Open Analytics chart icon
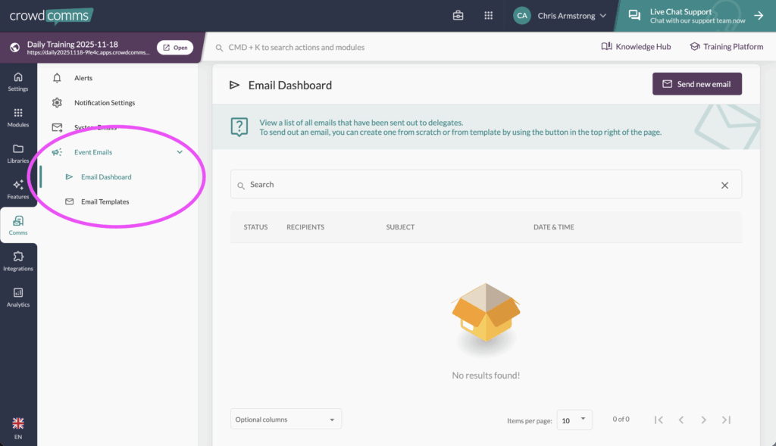The height and width of the screenshot is (446, 776). 18,297
